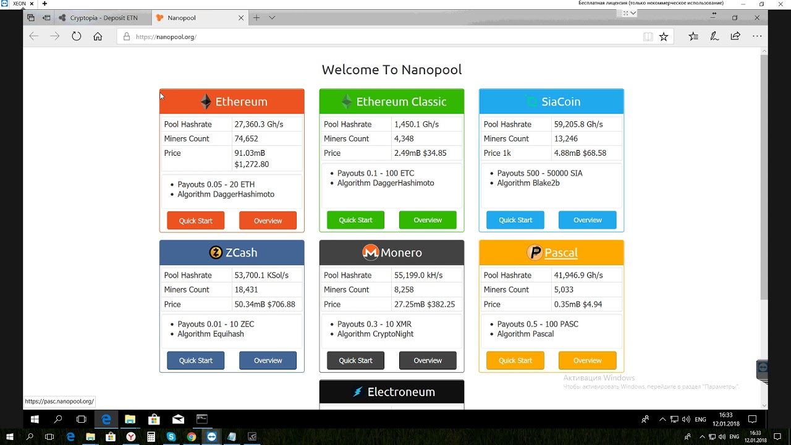The height and width of the screenshot is (445, 791).
Task: Refresh the Nanopool page
Action: (x=76, y=36)
